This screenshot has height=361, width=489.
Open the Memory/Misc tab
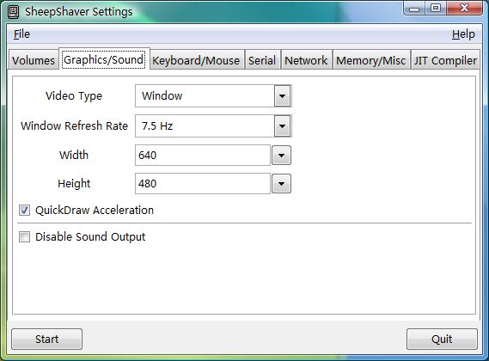coord(370,60)
